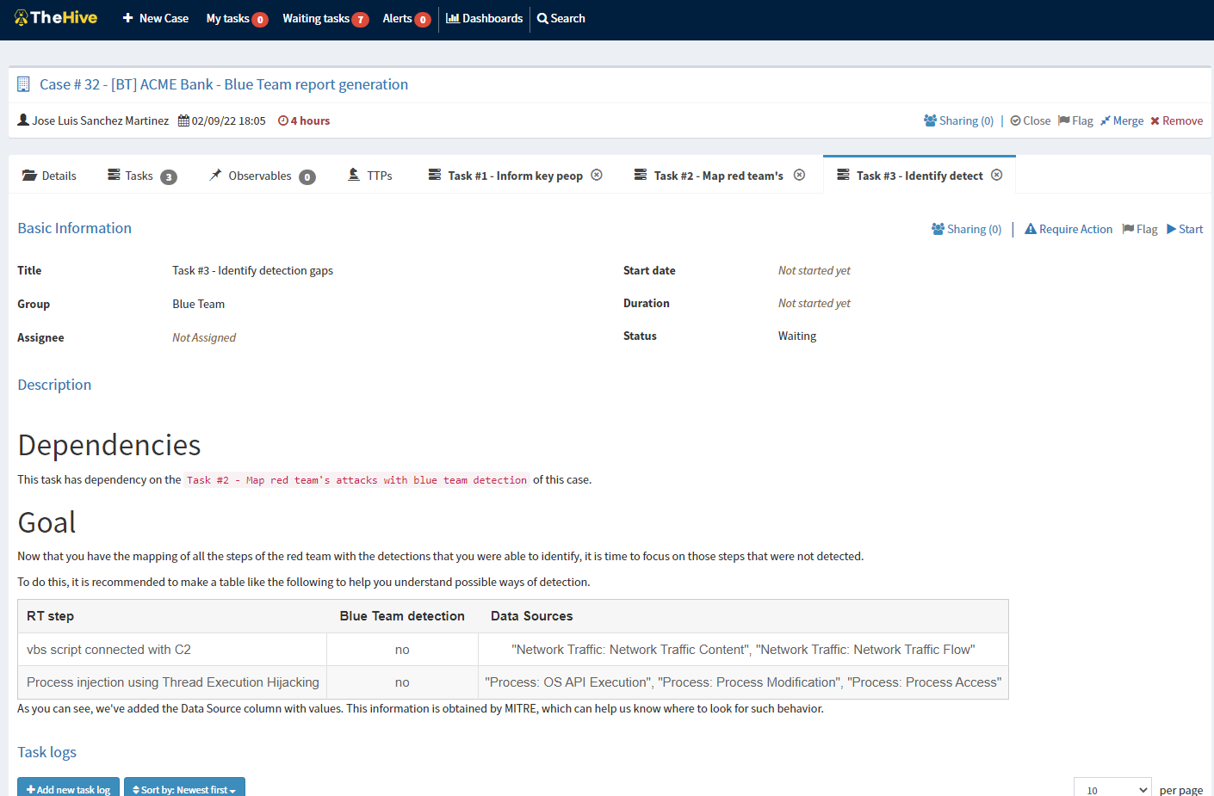Close the Task #1 tab
Screen dimensions: 1214x796
597,175
